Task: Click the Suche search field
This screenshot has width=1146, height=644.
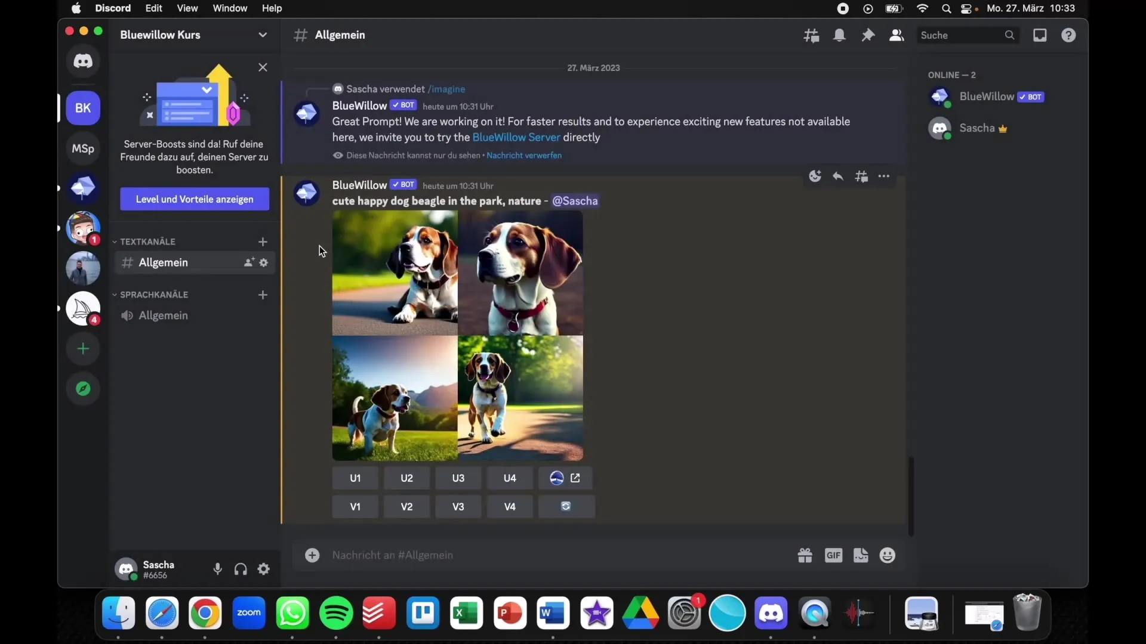Action: click(968, 35)
